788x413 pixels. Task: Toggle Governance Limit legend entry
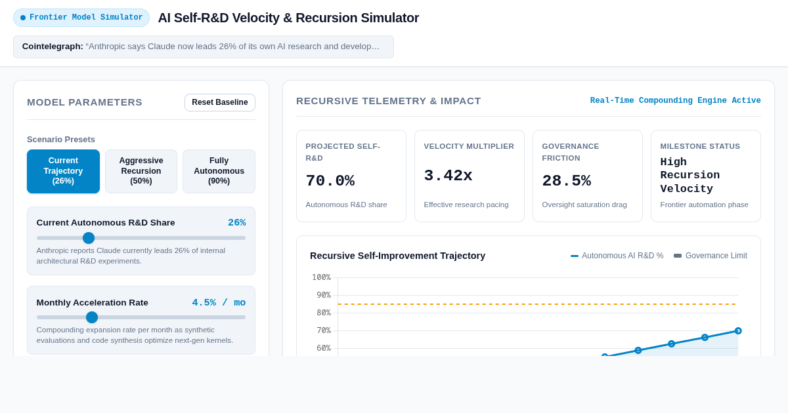pyautogui.click(x=711, y=256)
